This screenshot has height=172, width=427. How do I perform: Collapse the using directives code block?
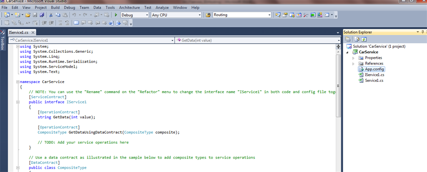pos(18,47)
